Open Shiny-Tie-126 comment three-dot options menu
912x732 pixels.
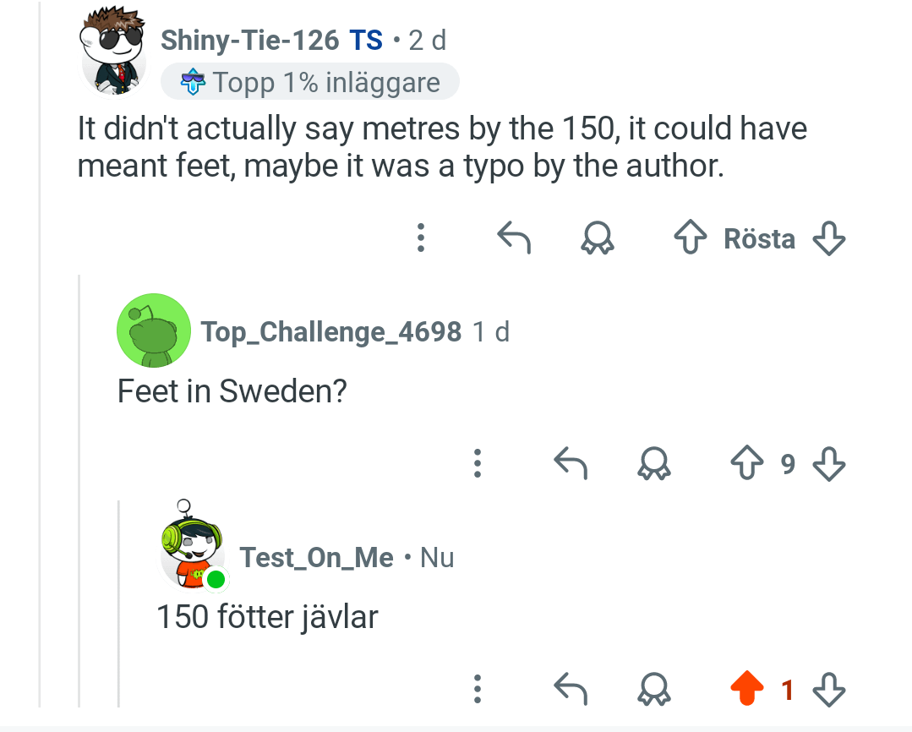click(421, 238)
